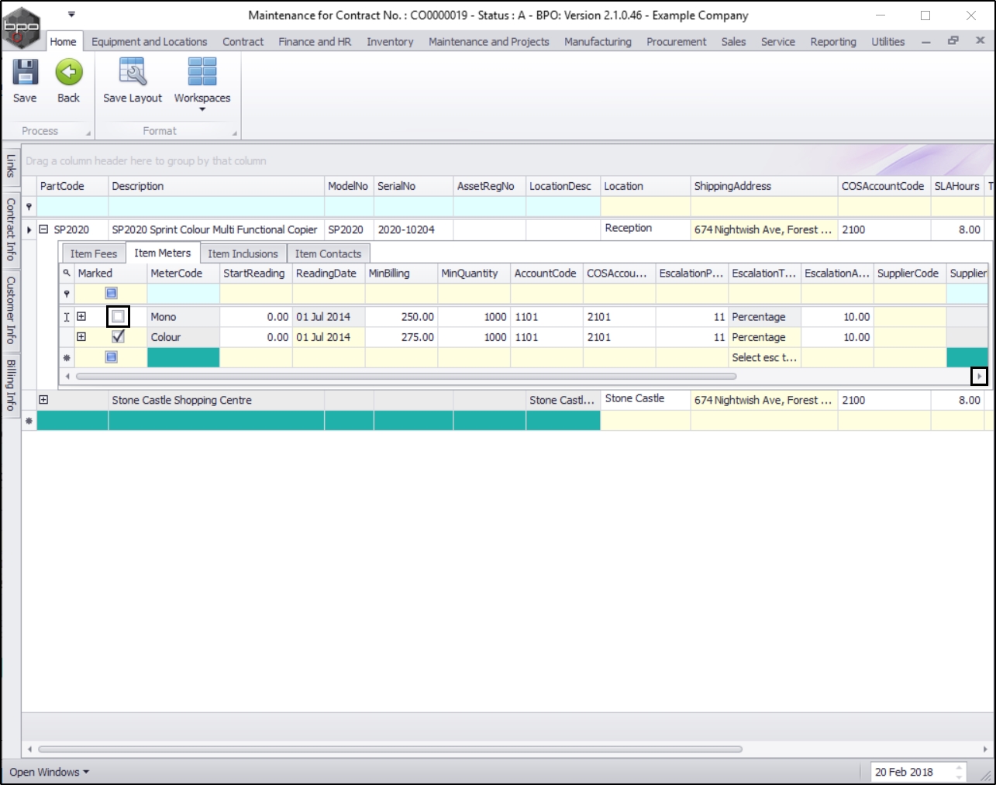The width and height of the screenshot is (996, 785).
Task: Click the filter row pin icon in Item Meters
Action: (67, 294)
